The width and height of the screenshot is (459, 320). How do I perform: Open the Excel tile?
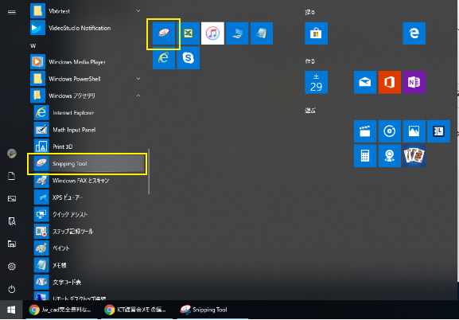point(189,33)
